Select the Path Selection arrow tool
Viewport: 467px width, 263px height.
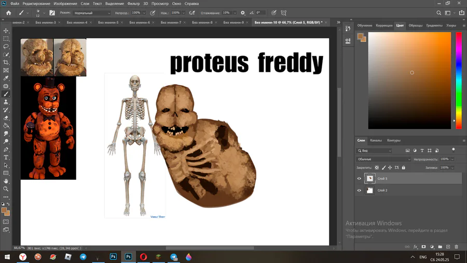[6, 165]
